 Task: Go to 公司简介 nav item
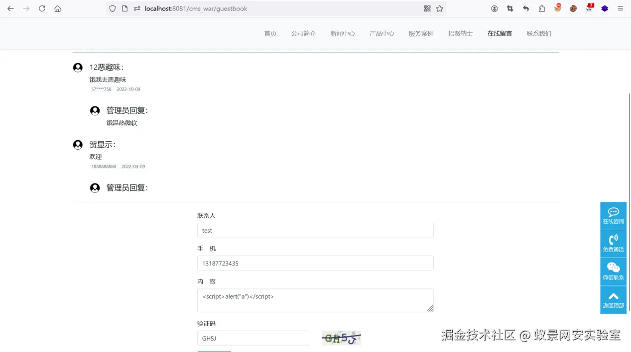pos(303,33)
